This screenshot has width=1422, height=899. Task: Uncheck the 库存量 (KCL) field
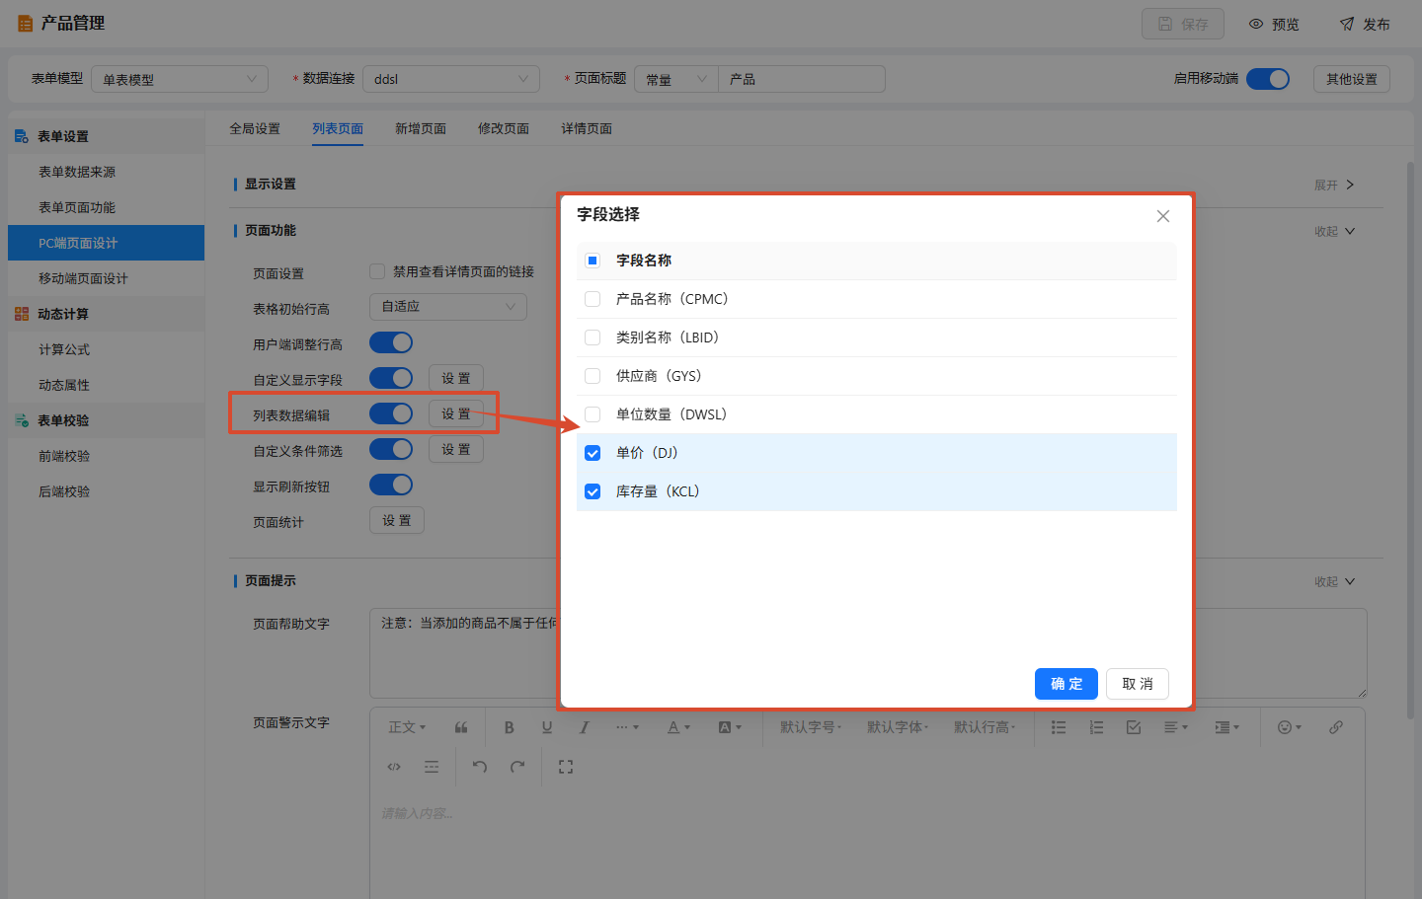click(592, 491)
